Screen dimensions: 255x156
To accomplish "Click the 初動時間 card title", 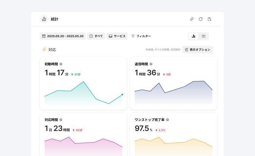I will point(51,64).
